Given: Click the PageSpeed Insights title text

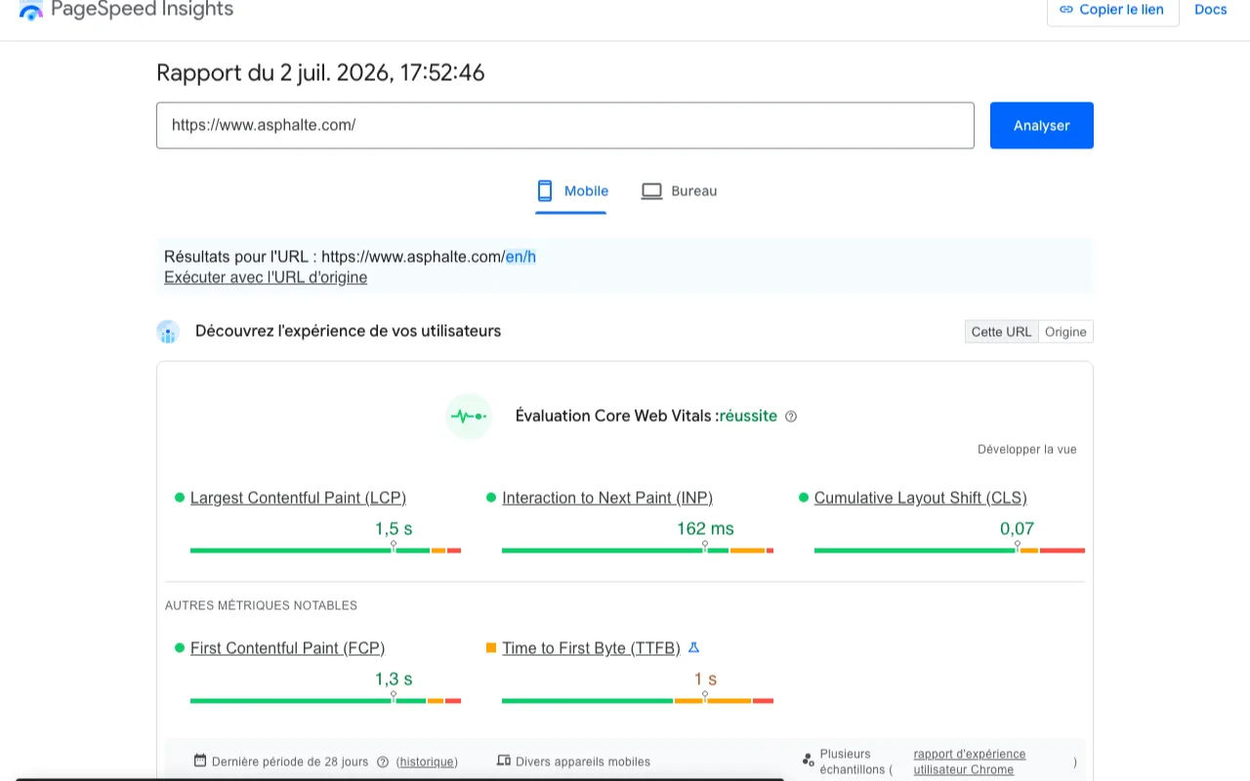Looking at the screenshot, I should pos(142,10).
